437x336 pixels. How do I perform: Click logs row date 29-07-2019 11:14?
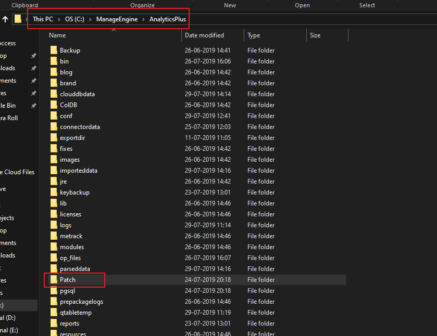(208, 225)
